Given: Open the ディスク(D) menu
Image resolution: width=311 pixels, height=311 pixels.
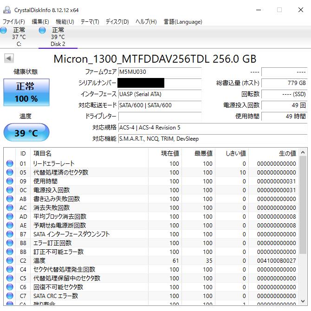Looking at the screenshot, I should 117,22.
